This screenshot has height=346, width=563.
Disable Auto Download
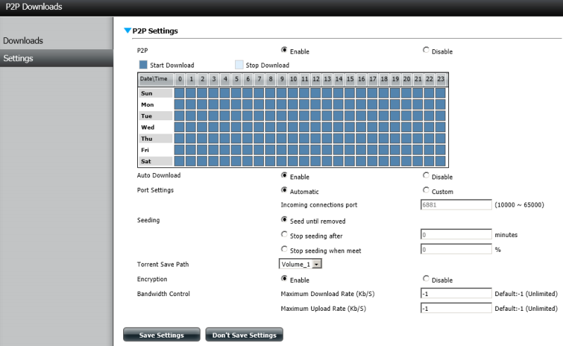426,175
